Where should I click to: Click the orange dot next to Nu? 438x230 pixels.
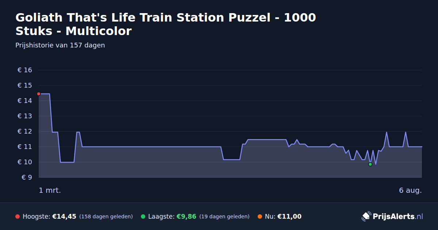[x=260, y=216]
